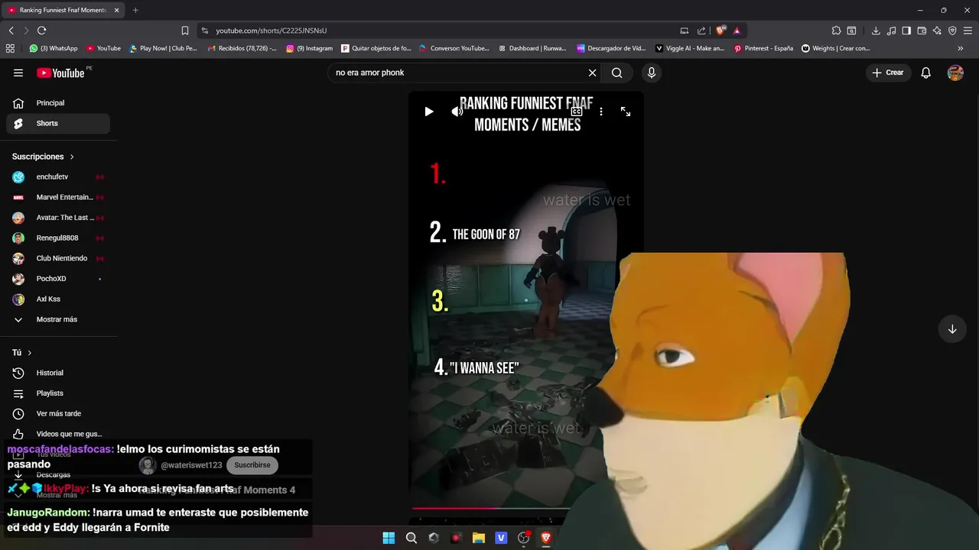Open the notifications bell

click(x=925, y=73)
